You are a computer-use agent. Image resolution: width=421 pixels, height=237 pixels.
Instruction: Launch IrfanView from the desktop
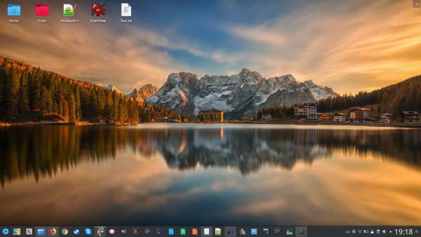pyautogui.click(x=97, y=11)
